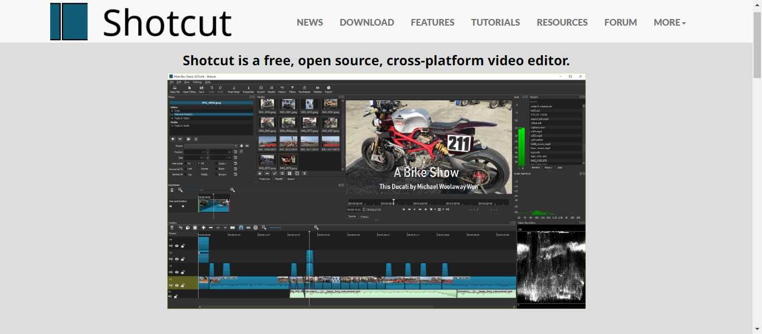762x334 pixels.
Task: Open the timeline hamburger menu
Action: click(x=172, y=227)
